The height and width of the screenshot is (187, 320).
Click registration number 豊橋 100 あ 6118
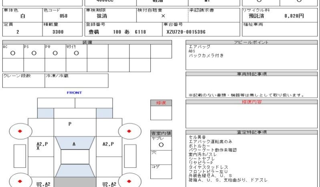117,32
